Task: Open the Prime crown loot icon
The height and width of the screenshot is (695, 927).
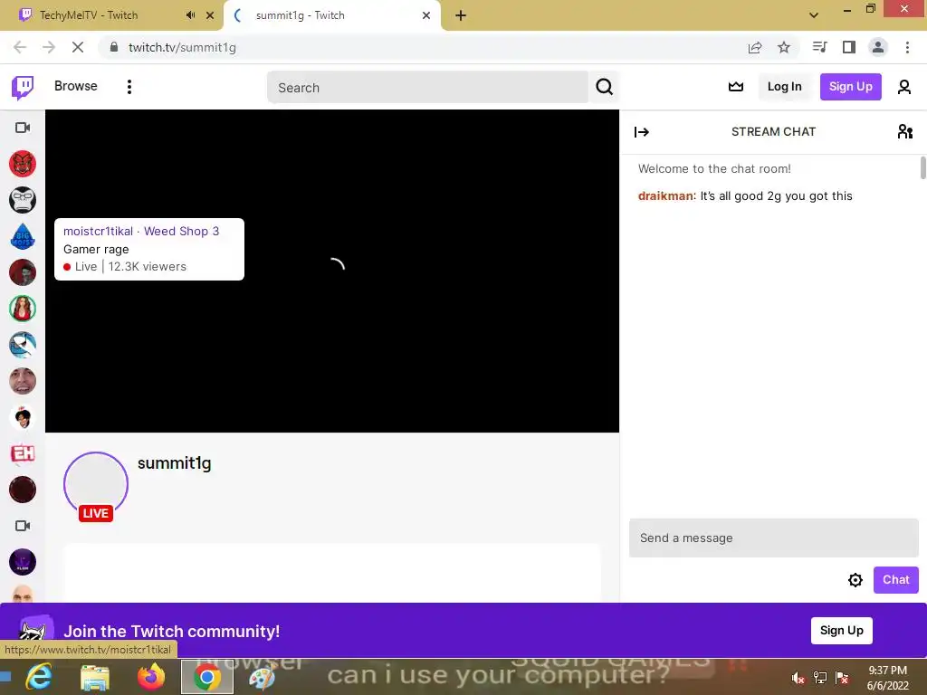Action: pos(735,87)
